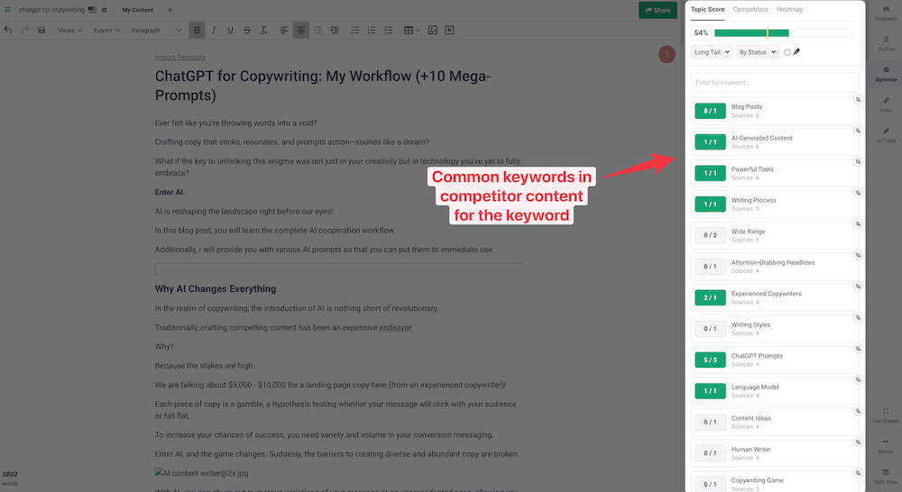Switch to the Heatmap tab

(789, 9)
